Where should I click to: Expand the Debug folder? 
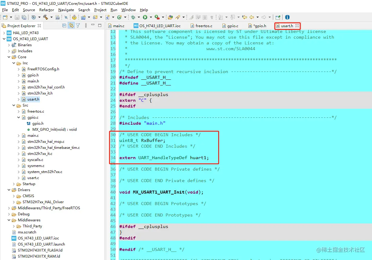[9, 214]
